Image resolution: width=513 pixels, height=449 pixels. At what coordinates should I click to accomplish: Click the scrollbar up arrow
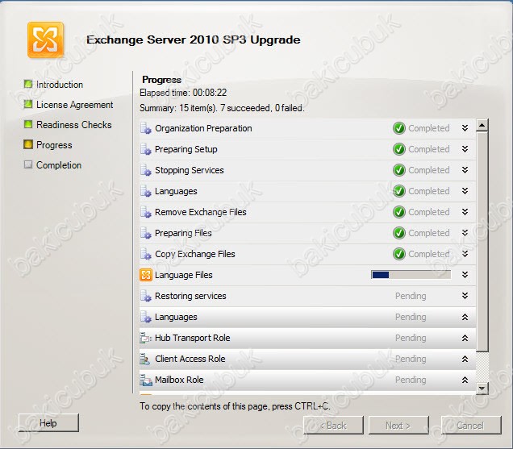coord(482,125)
